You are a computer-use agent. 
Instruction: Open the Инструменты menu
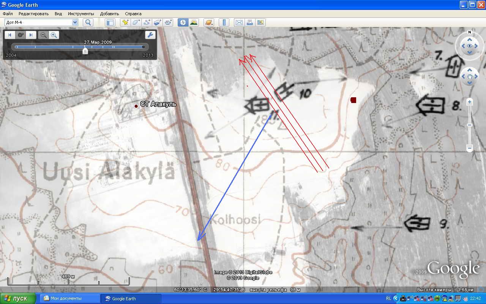(x=81, y=14)
